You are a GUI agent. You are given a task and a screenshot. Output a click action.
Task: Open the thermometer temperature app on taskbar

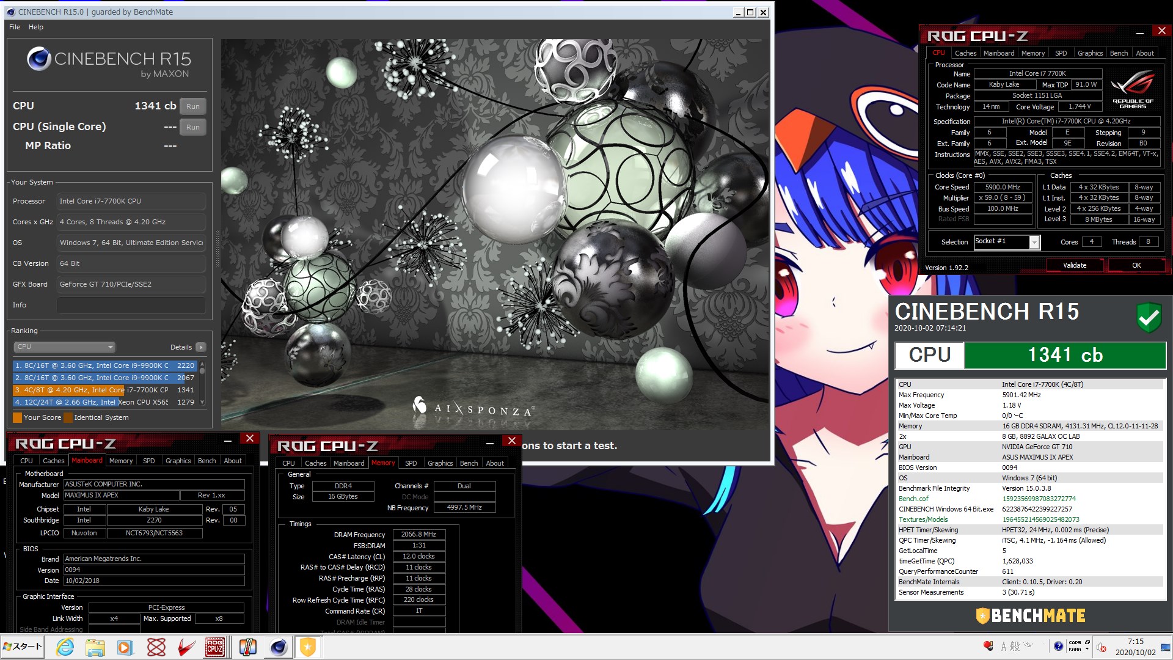[247, 647]
